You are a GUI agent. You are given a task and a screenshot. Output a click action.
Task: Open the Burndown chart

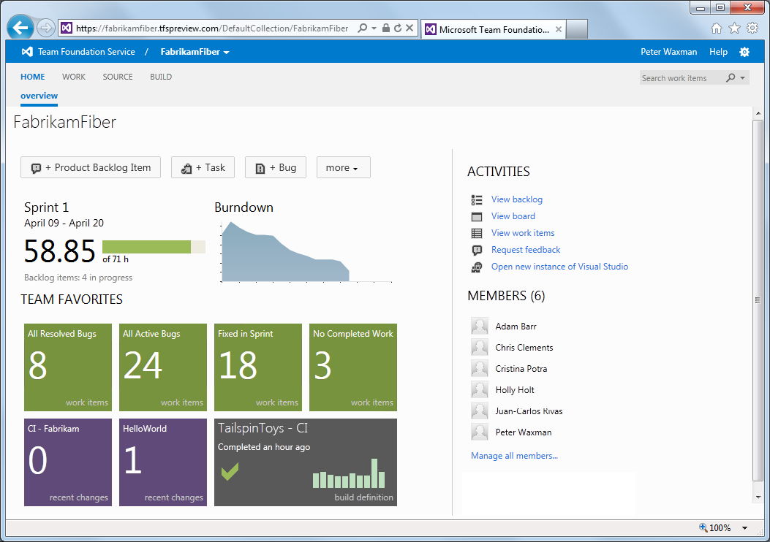pos(306,251)
